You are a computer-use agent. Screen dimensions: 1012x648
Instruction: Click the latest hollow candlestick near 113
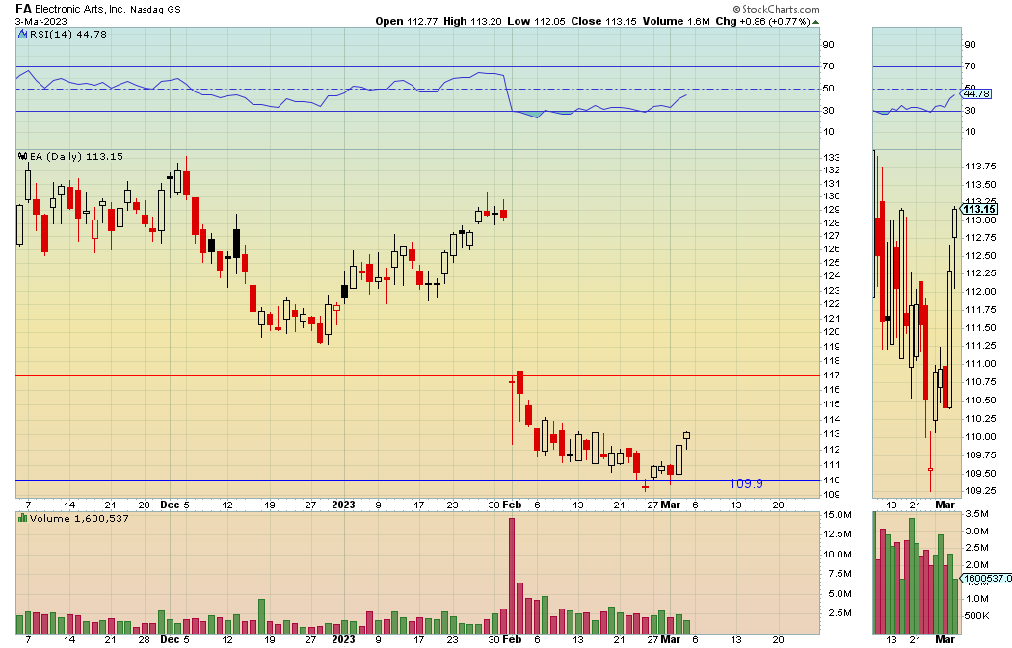[686, 436]
